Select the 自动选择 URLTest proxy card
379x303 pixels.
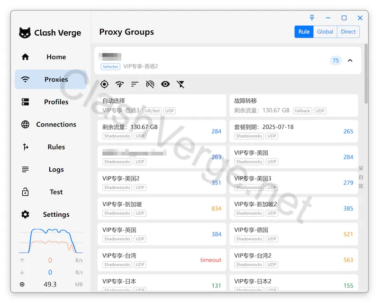click(162, 106)
